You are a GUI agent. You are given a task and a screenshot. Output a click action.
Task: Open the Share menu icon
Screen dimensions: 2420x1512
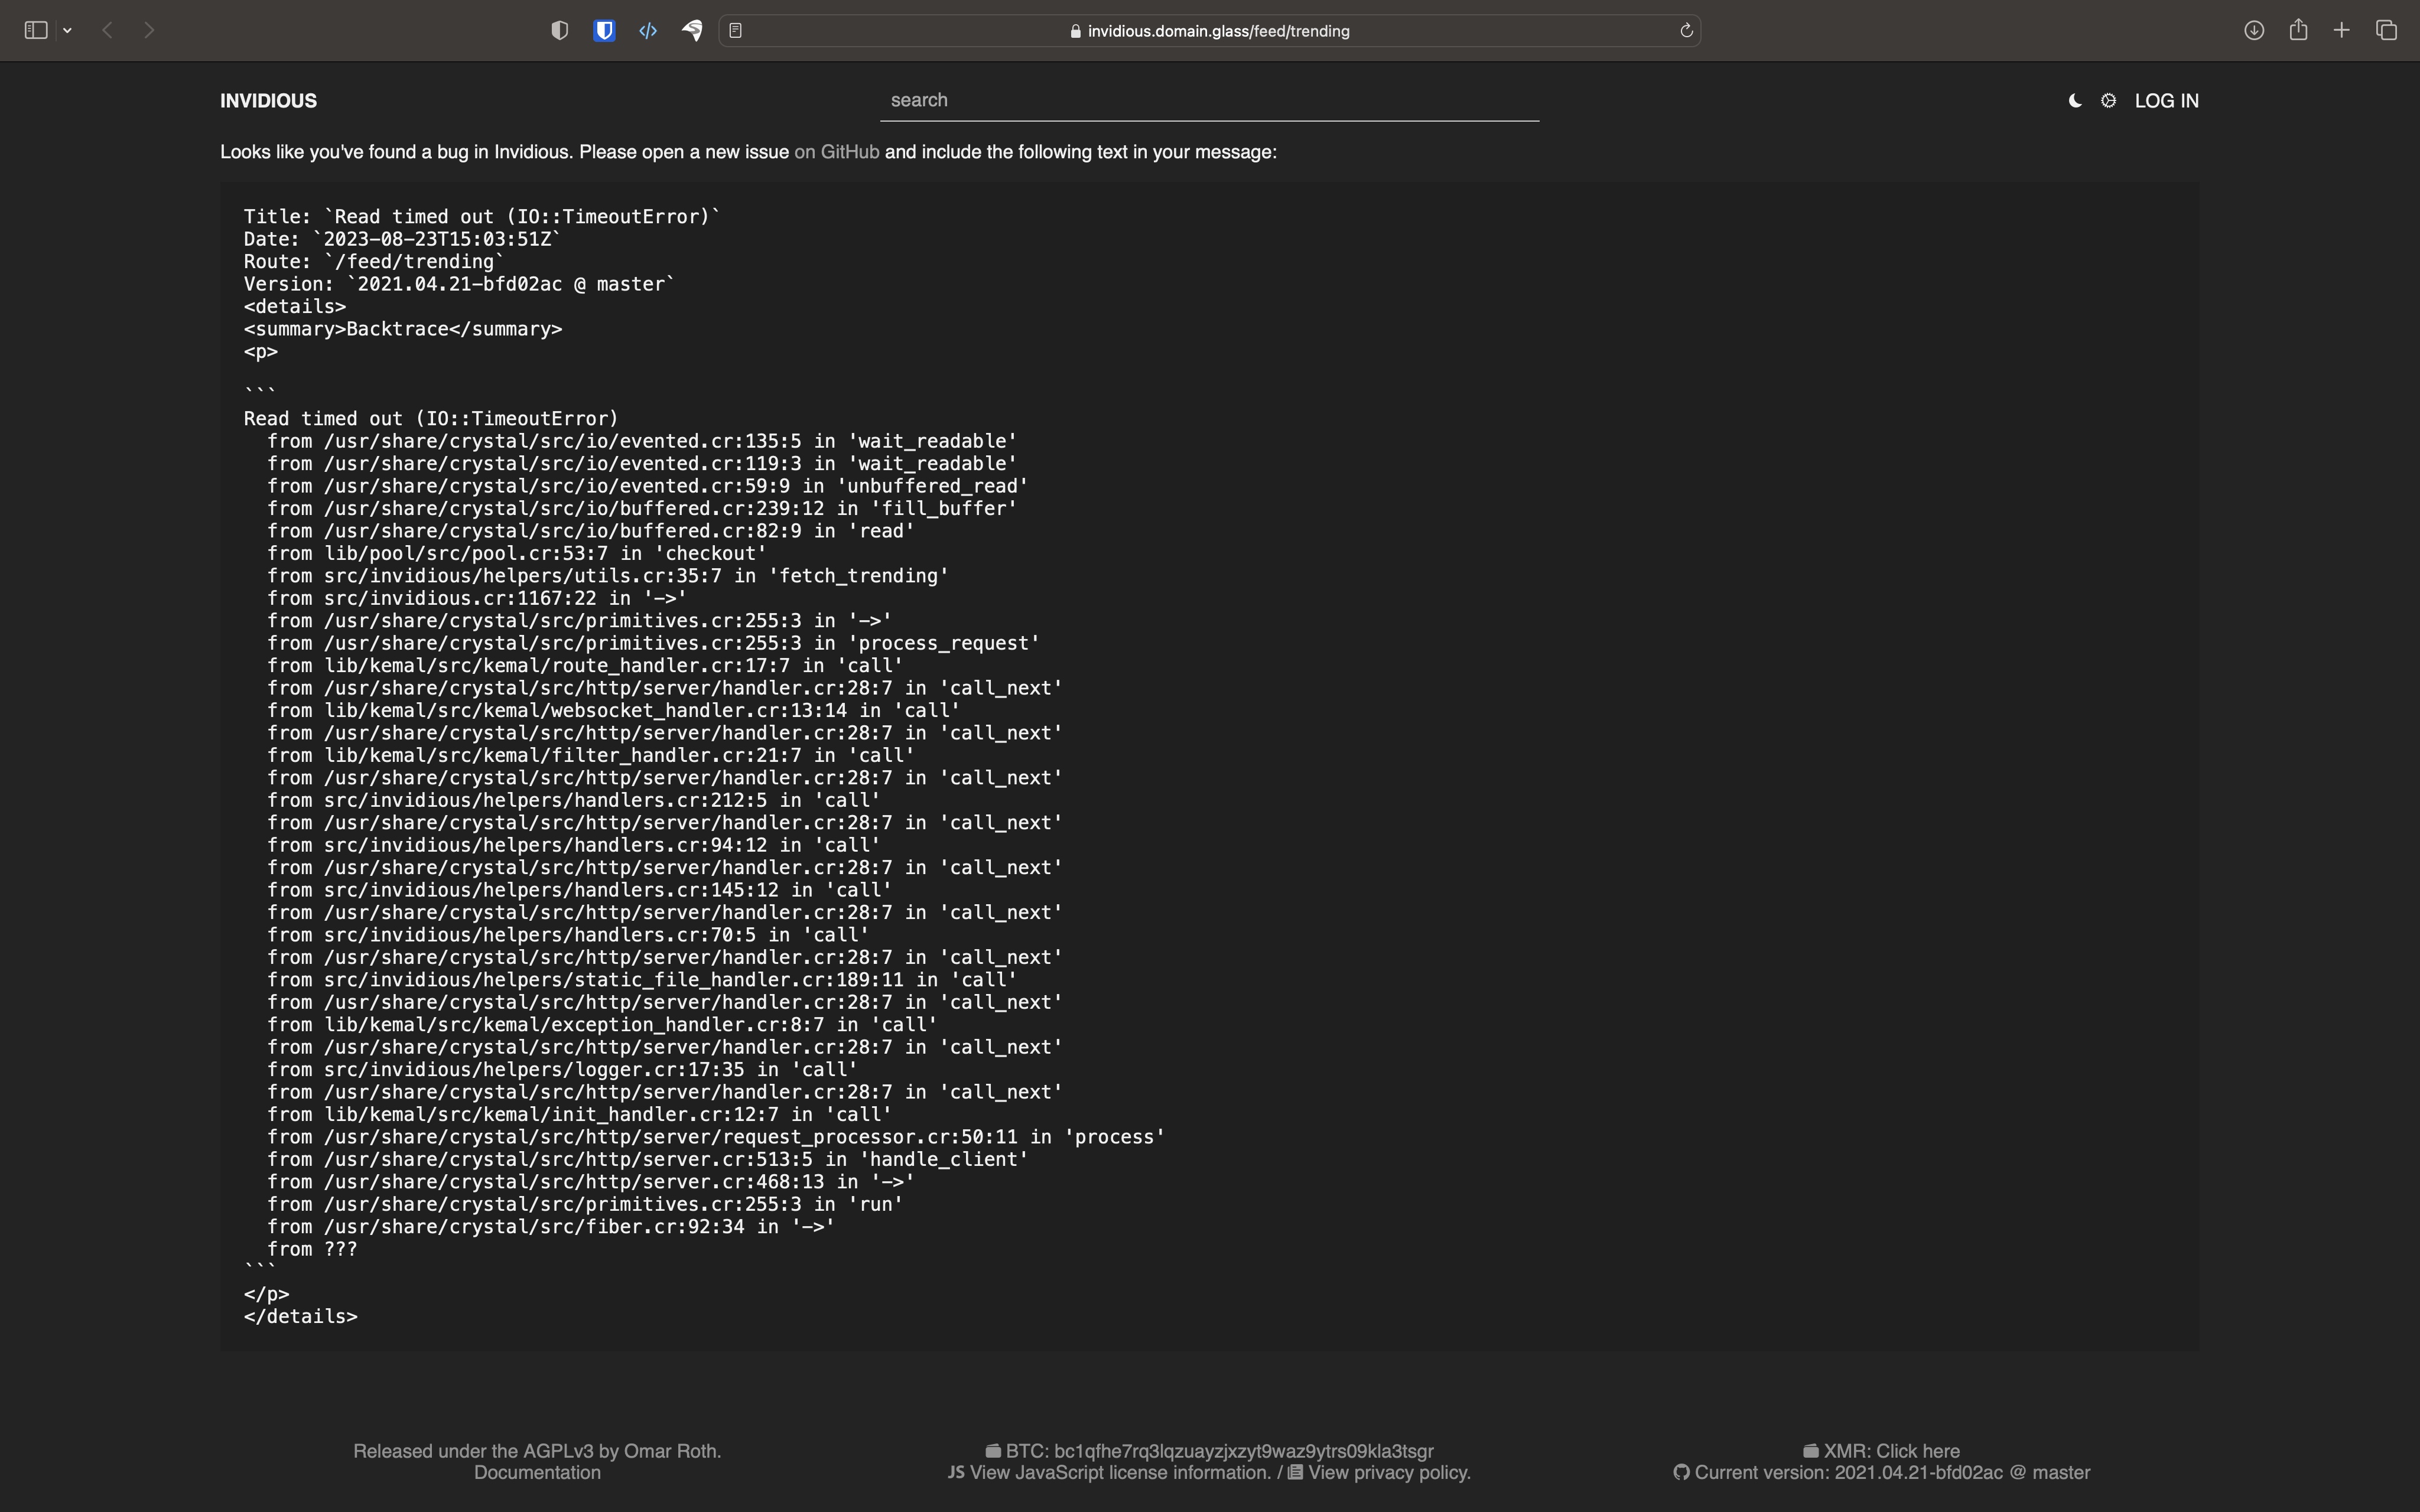point(2298,29)
